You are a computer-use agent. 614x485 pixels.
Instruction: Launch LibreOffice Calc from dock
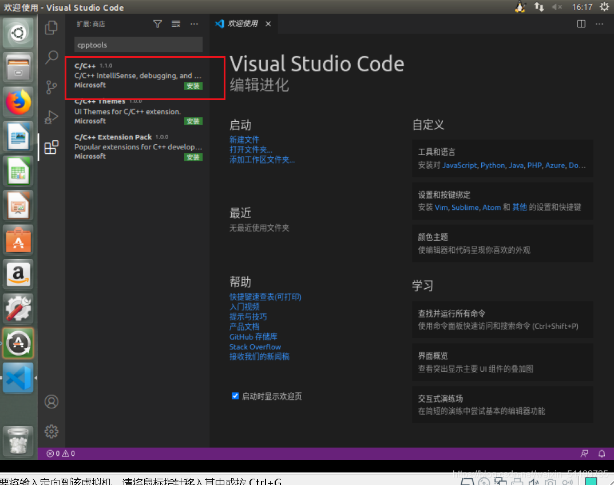[18, 170]
